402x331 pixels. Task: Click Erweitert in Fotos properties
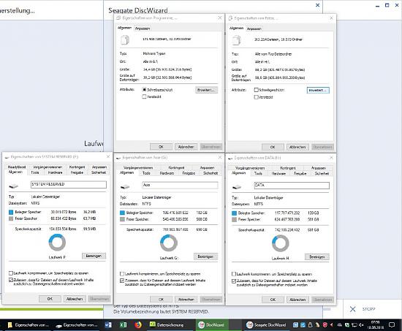[x=318, y=91]
